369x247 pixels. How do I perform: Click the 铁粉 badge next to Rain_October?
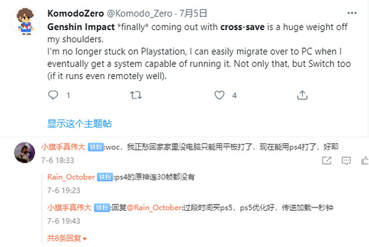coord(105,177)
